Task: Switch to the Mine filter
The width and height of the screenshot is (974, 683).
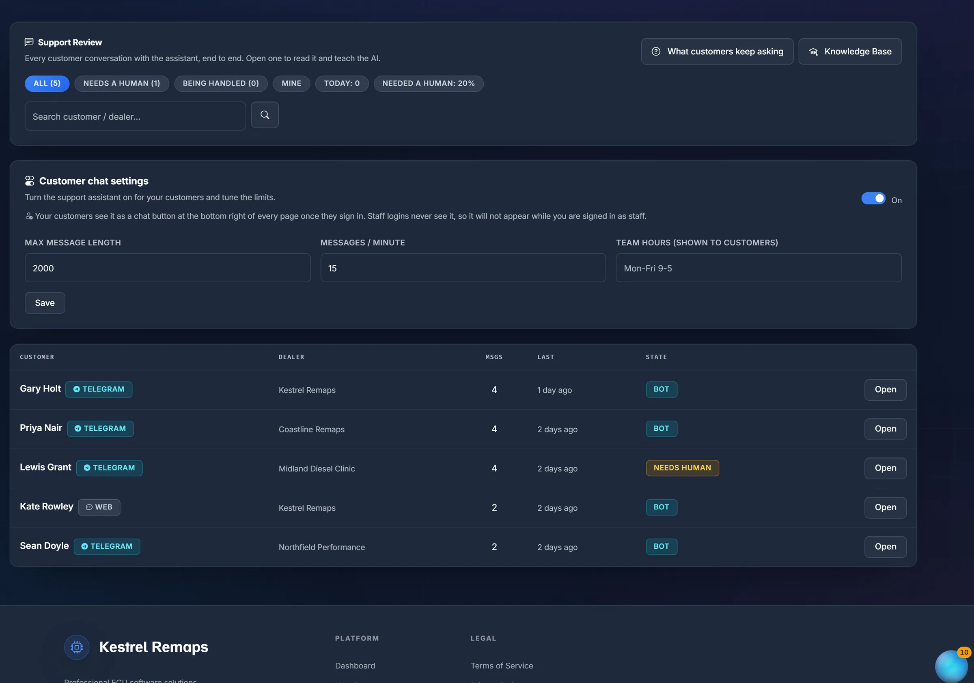Action: 291,84
